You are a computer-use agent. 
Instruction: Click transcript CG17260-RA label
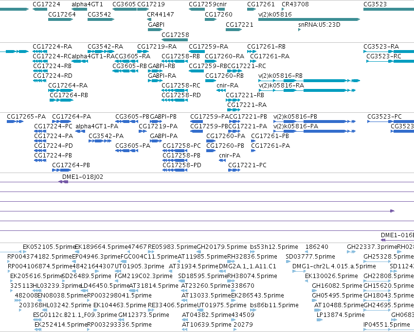[224, 56]
